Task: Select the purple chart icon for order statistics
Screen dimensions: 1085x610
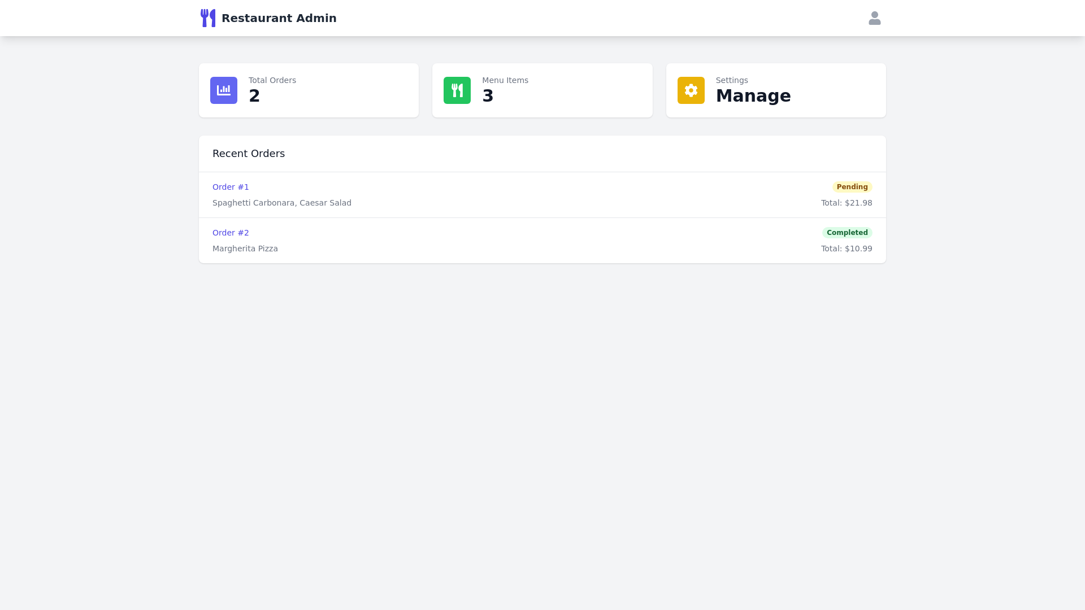Action: (x=223, y=90)
